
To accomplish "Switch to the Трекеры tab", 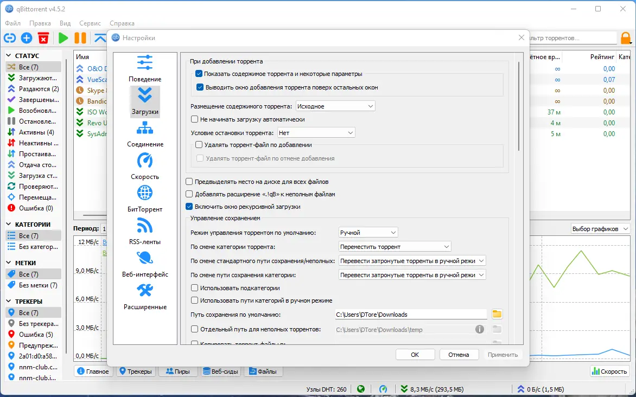I will pos(136,371).
